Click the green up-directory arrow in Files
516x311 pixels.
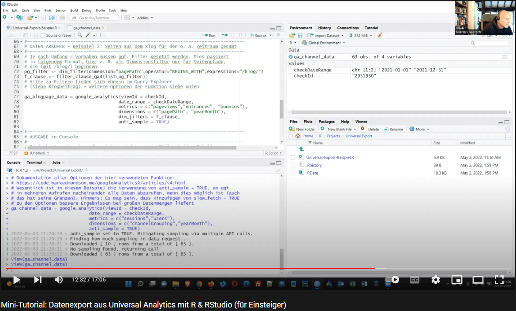coord(301,149)
